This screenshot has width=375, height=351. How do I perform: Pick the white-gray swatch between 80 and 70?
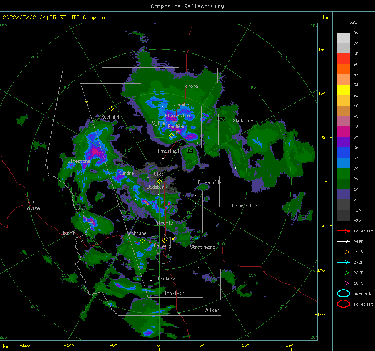343,38
